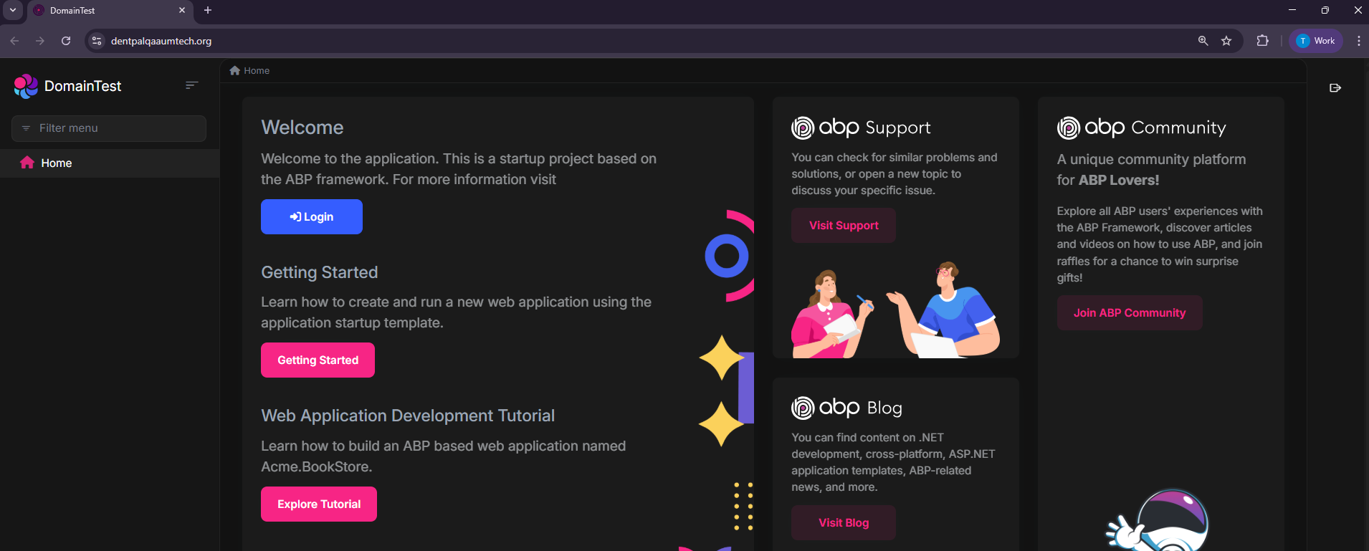
Task: Click Join ABP Community button
Action: (x=1130, y=313)
